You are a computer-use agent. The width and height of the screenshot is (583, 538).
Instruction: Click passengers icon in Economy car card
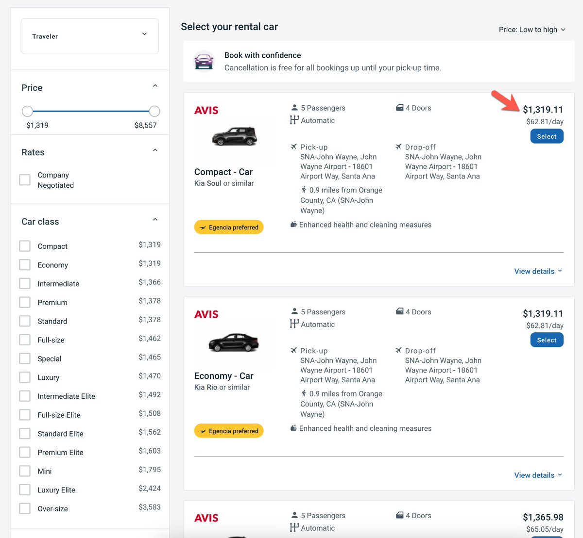[x=294, y=311]
